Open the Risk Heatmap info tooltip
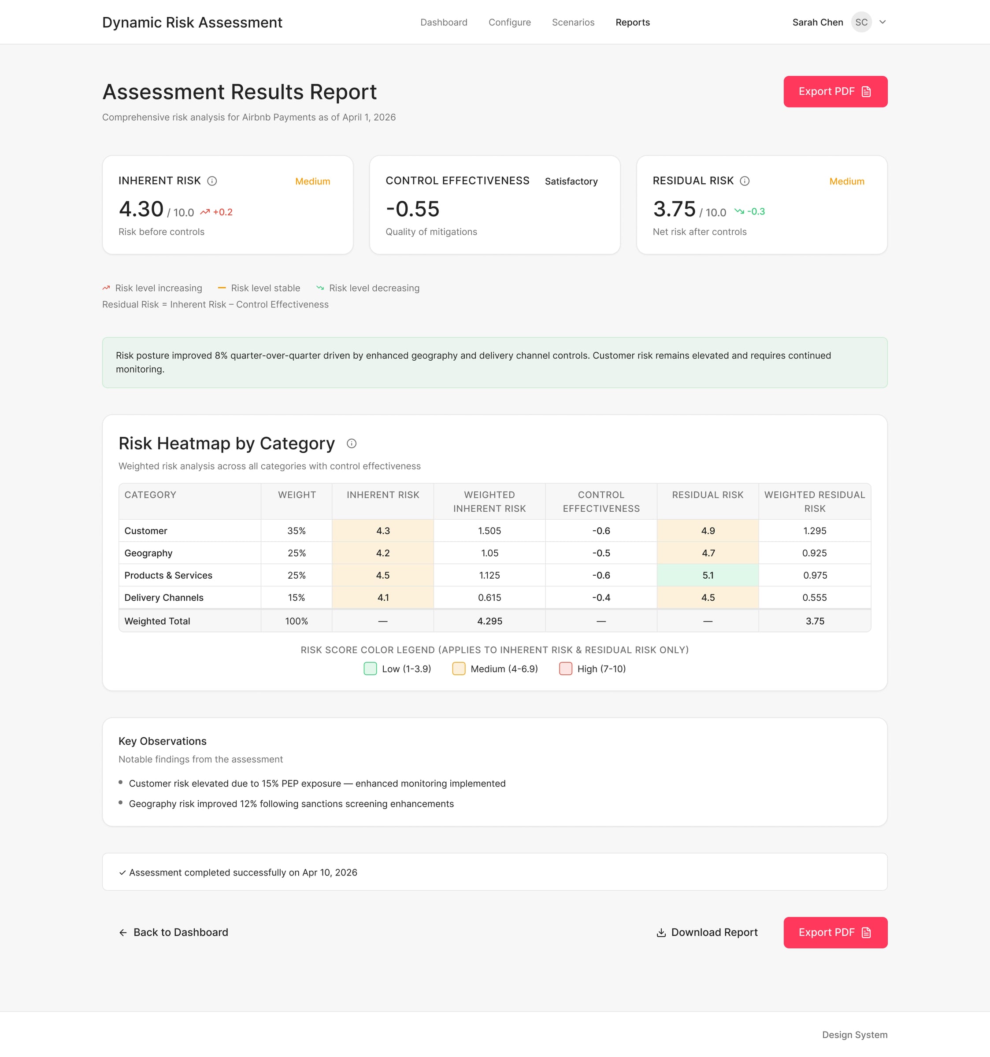 352,443
